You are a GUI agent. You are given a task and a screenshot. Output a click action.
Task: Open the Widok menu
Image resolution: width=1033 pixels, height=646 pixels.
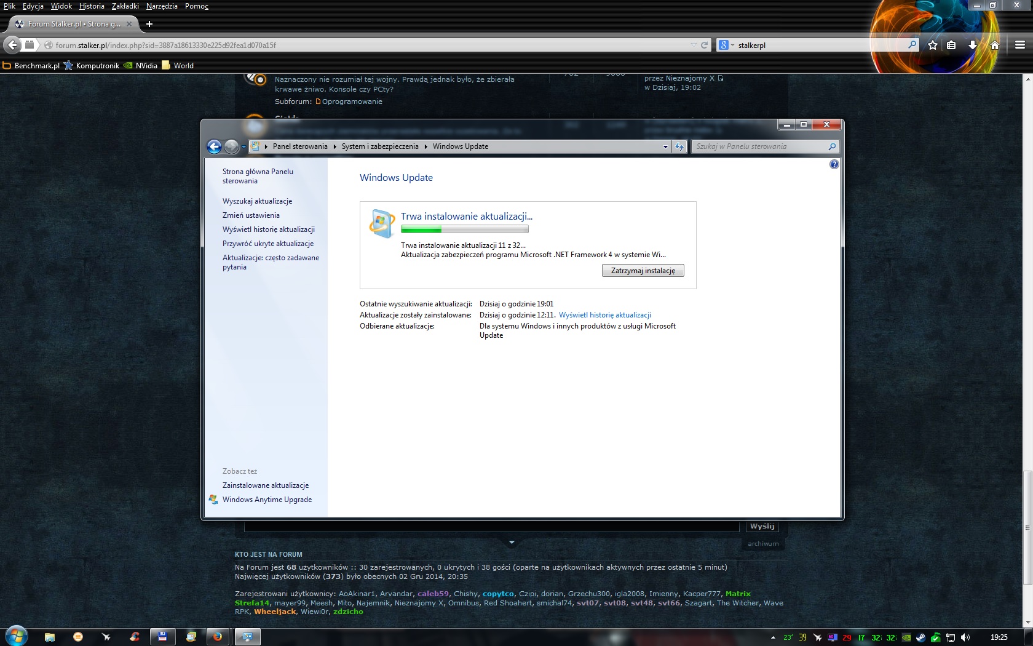61,6
